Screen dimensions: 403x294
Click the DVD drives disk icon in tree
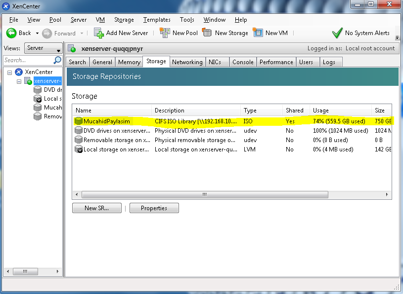point(38,90)
